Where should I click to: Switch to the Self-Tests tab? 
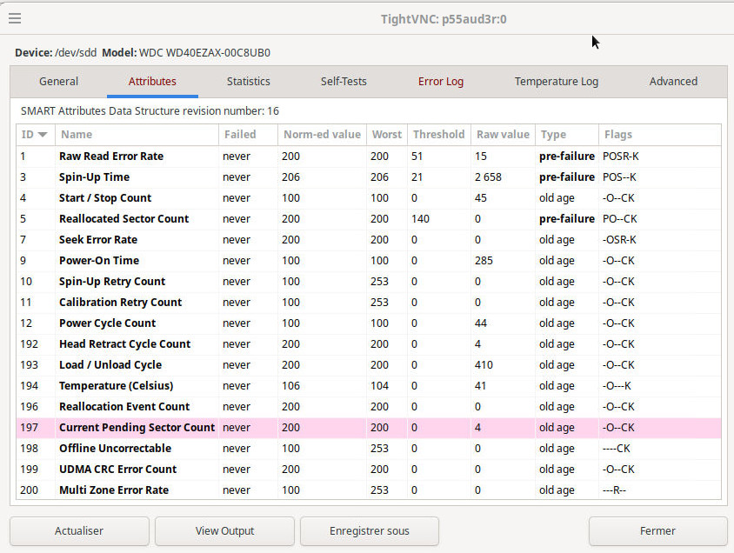(344, 82)
